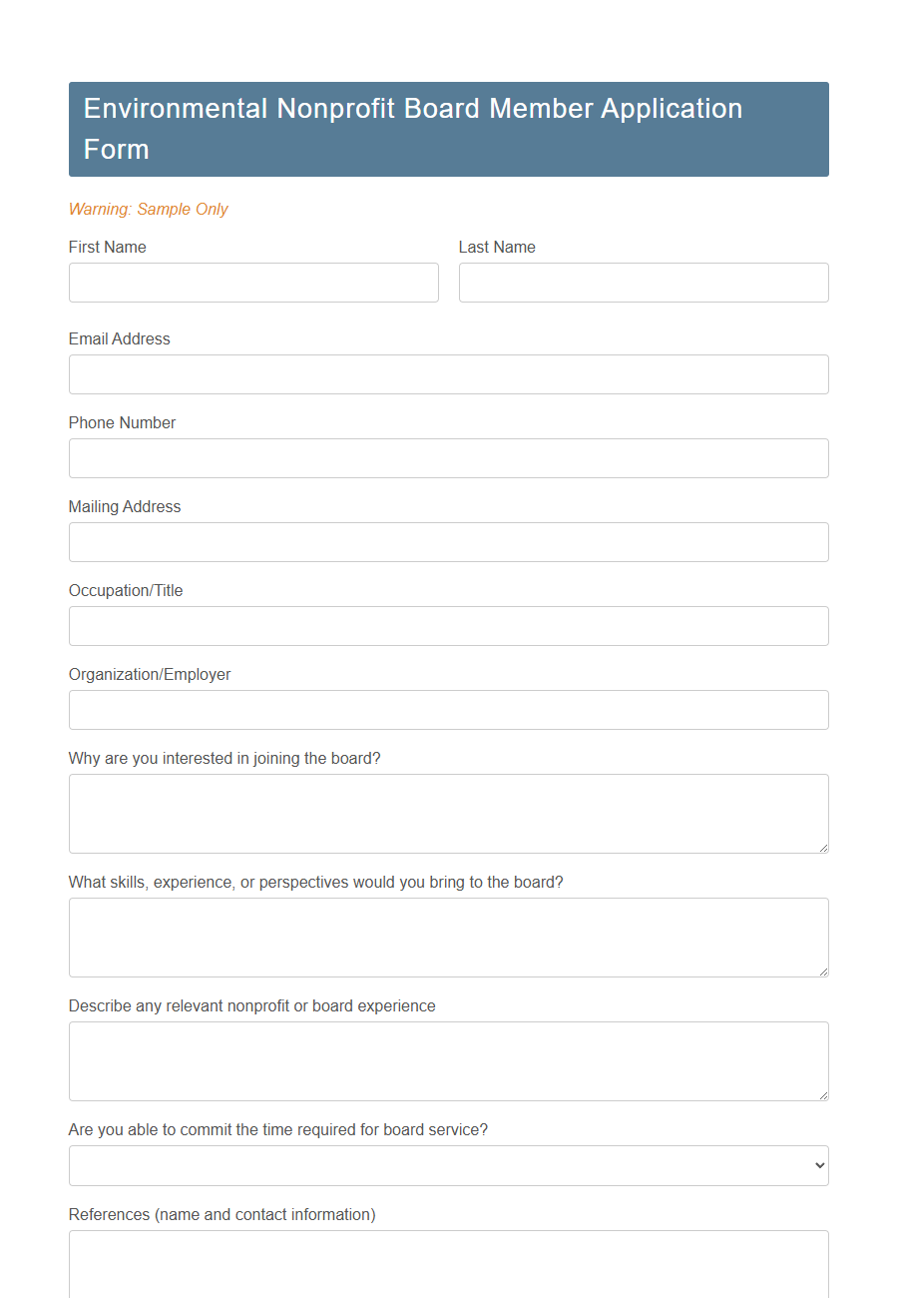
Task: Click the References text area
Action: click(x=448, y=1263)
